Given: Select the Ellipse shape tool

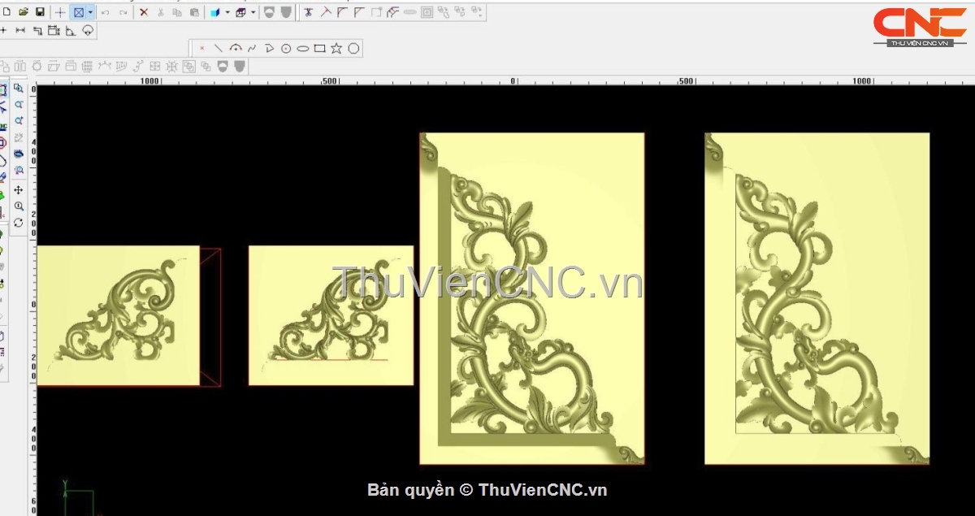Looking at the screenshot, I should (x=302, y=49).
